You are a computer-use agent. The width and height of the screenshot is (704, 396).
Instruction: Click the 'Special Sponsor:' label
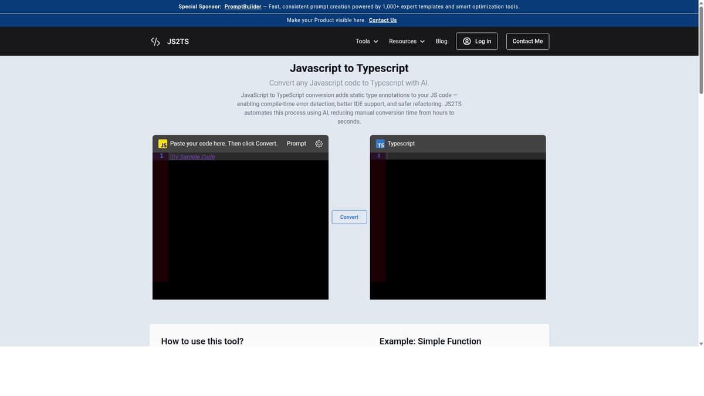click(200, 6)
